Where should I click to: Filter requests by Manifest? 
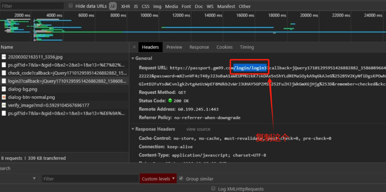pyautogui.click(x=226, y=6)
